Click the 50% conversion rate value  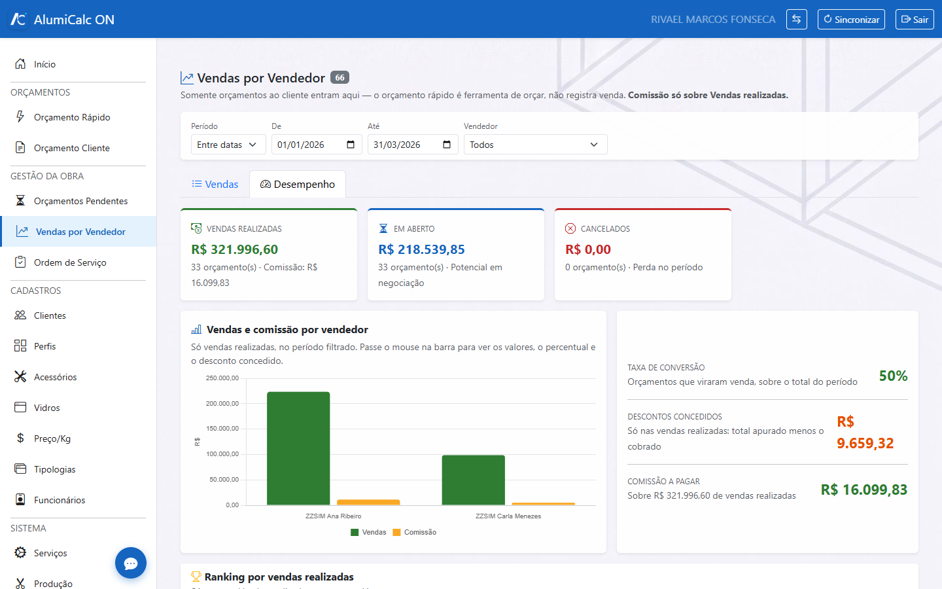[x=893, y=376]
